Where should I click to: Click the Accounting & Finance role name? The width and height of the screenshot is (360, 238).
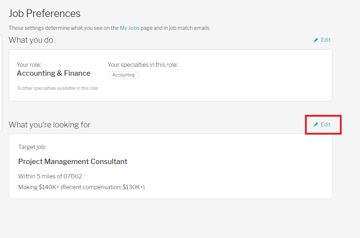pos(54,73)
